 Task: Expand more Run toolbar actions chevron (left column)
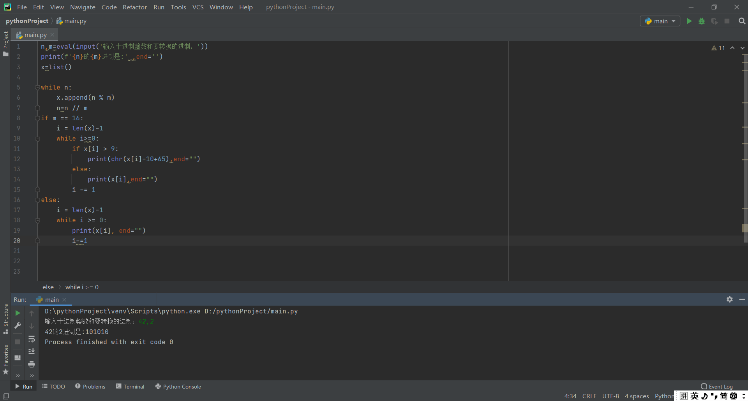pyautogui.click(x=18, y=376)
